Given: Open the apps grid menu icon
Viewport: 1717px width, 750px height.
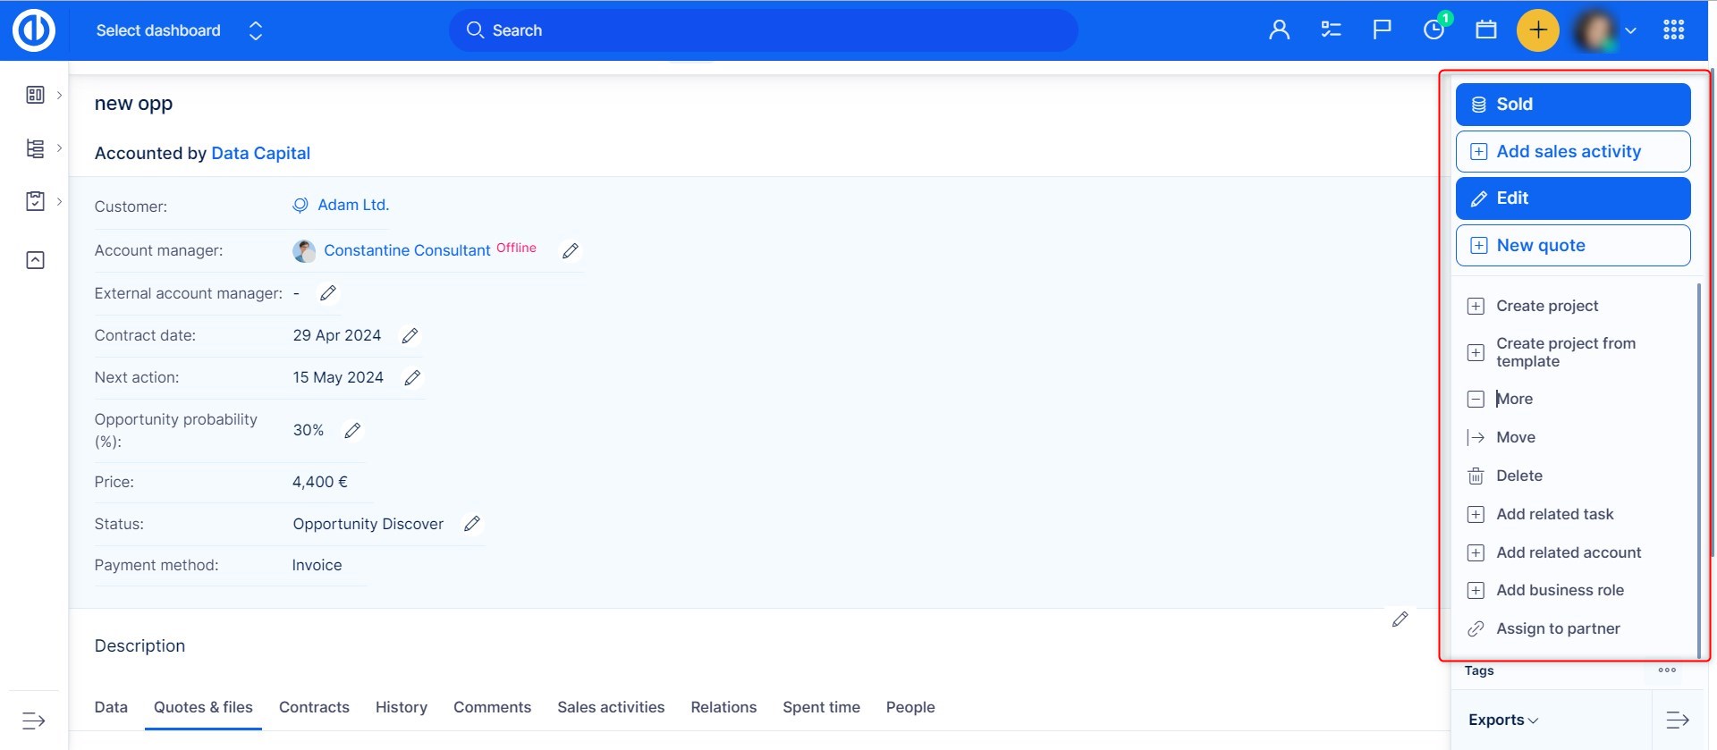Looking at the screenshot, I should click(x=1673, y=30).
